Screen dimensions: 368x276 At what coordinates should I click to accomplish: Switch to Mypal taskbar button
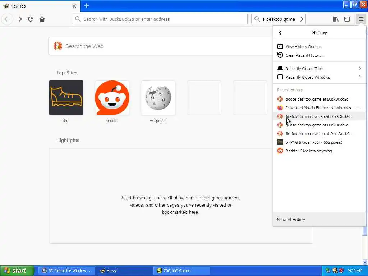click(x=124, y=271)
